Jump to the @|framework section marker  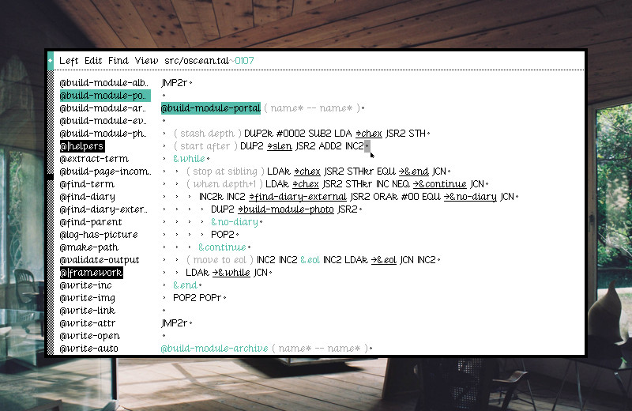[x=91, y=273]
